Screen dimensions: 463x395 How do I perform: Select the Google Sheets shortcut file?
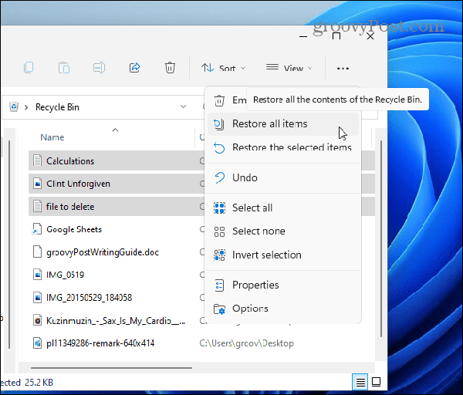click(x=73, y=229)
